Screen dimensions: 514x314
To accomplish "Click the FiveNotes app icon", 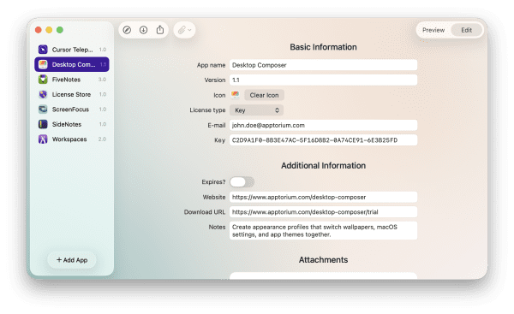I will pyautogui.click(x=43, y=80).
